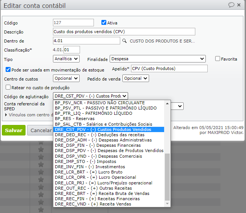Click the Cancelar button

pos(41,130)
